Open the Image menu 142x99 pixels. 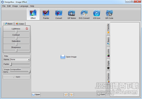click(15, 6)
